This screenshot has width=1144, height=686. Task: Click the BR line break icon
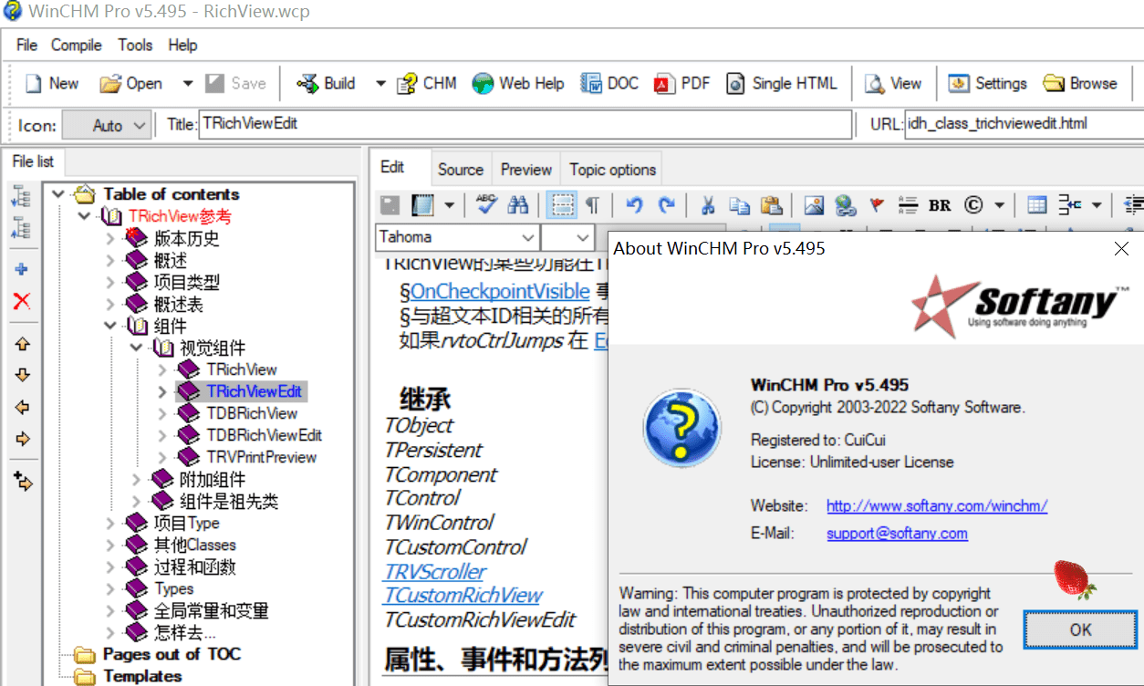(940, 204)
